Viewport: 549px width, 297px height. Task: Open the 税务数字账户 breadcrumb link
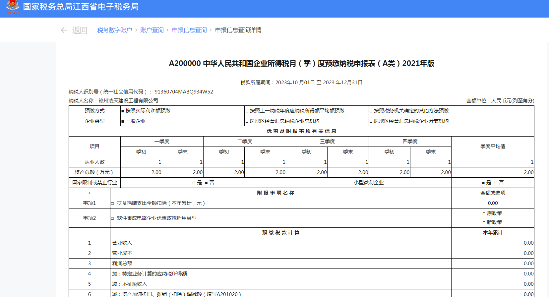click(114, 30)
